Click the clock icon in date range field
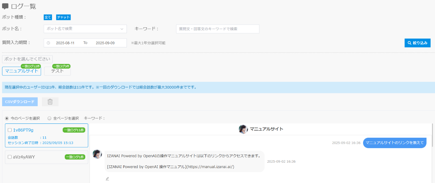Viewport: 435px width, 183px height. [x=48, y=43]
